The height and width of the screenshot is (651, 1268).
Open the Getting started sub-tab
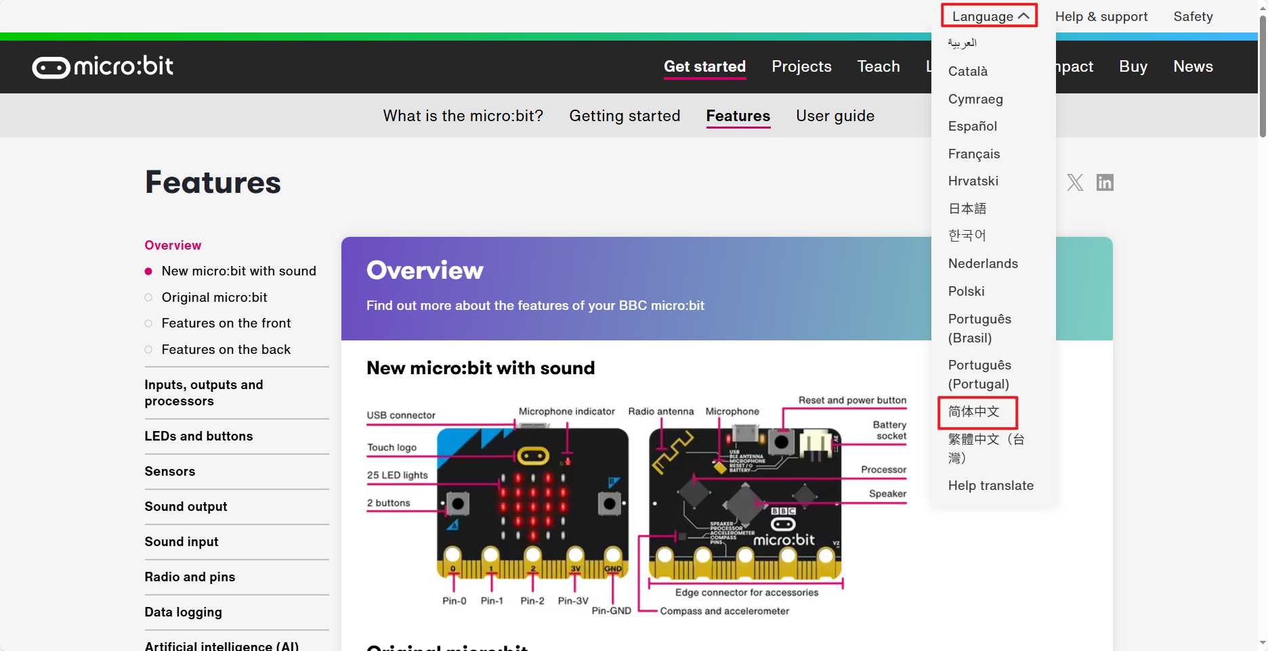click(x=625, y=116)
